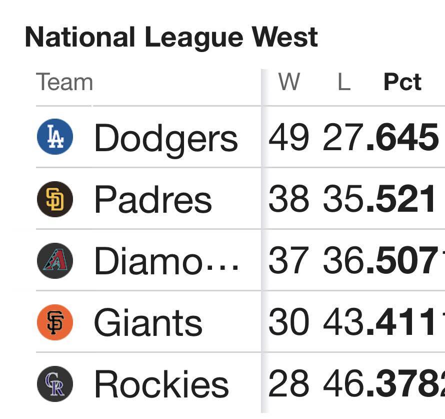445x419 pixels.
Task: Select the Dodgers .645 percentage cell
Action: (402, 137)
